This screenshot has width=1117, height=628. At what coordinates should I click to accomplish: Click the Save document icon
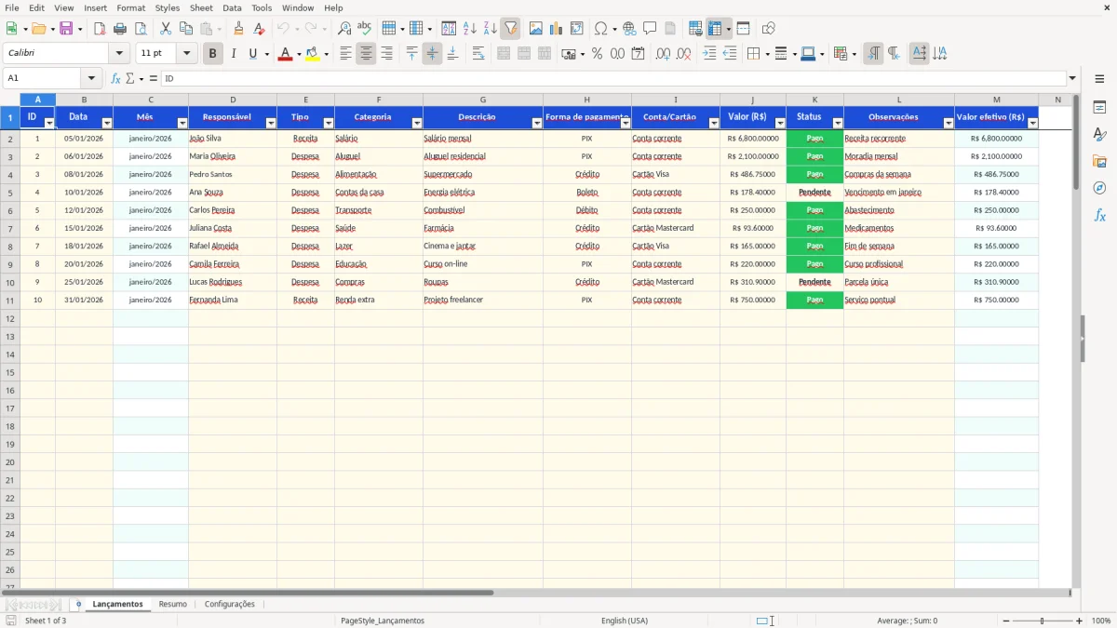point(66,29)
